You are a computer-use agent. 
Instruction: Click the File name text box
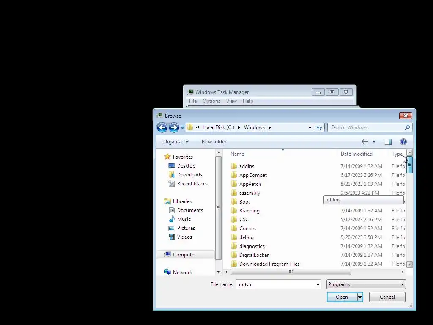[275, 284]
